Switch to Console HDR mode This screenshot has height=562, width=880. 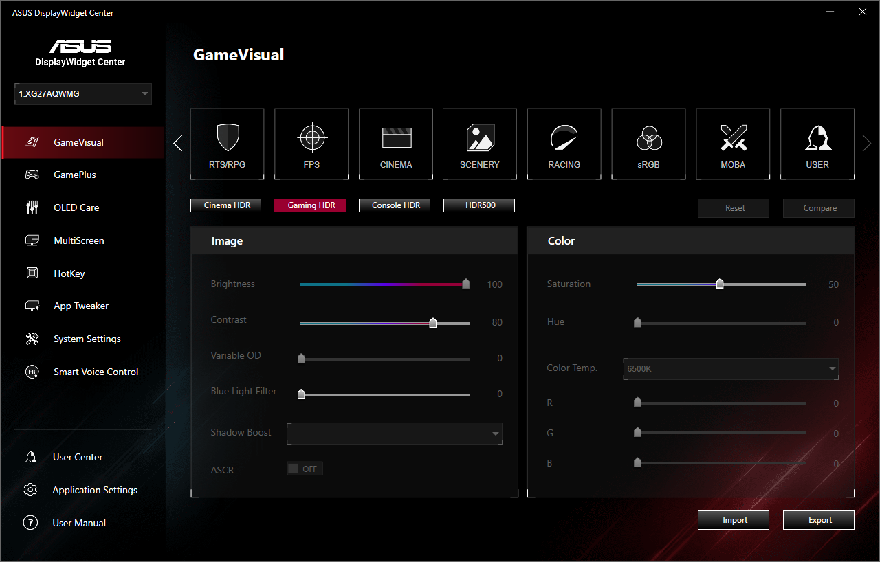(x=395, y=205)
